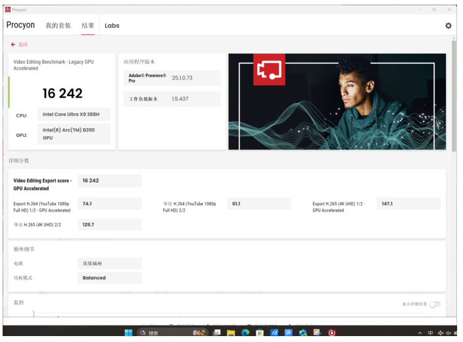Open the Windows Start menu
This screenshot has height=342, width=463.
tap(128, 333)
